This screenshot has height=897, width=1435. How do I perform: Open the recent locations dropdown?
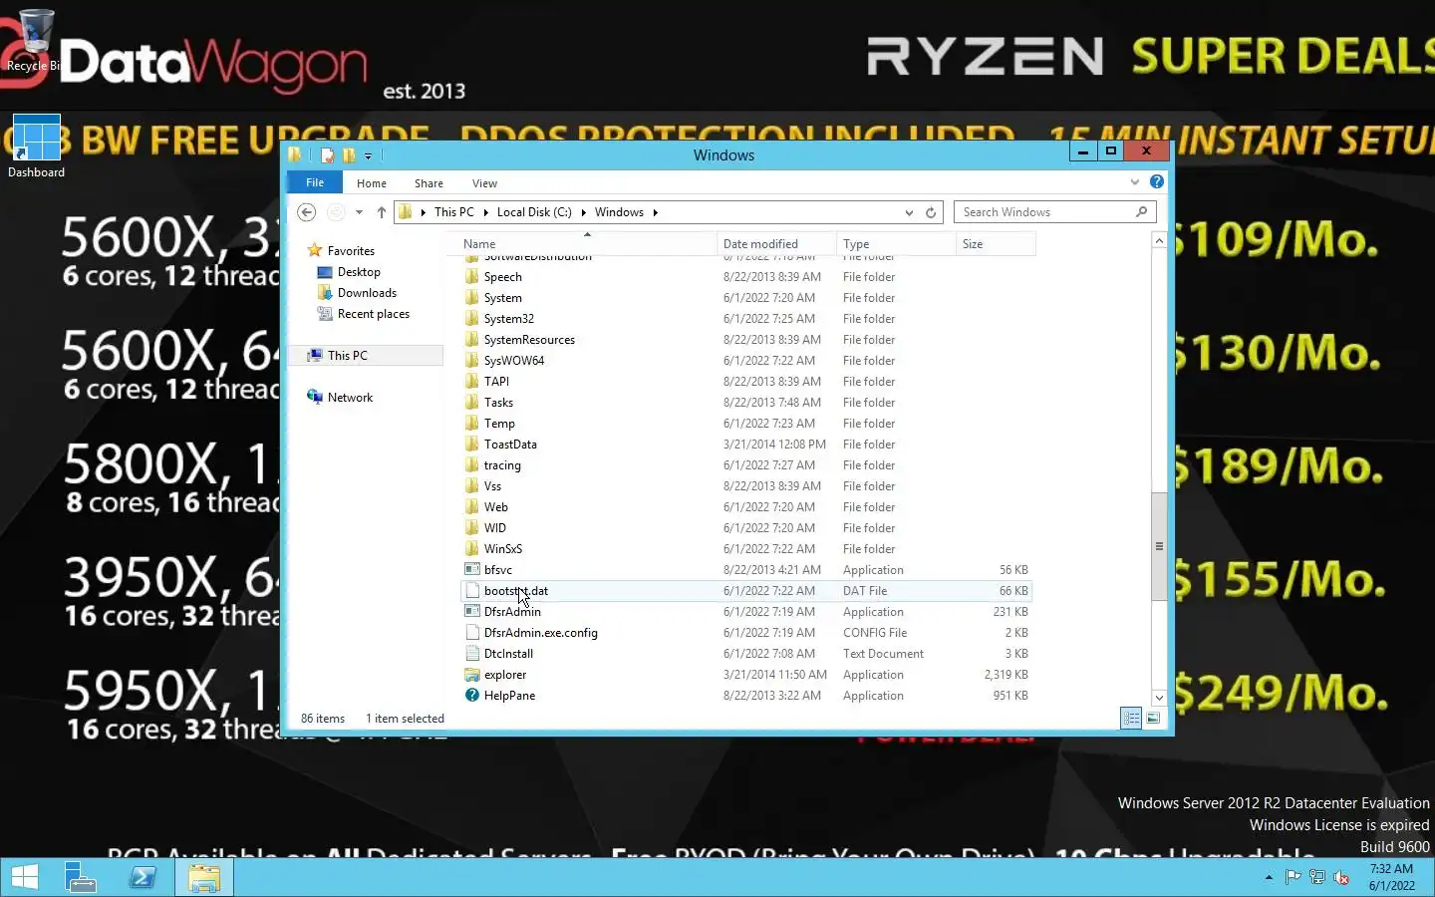click(x=359, y=212)
